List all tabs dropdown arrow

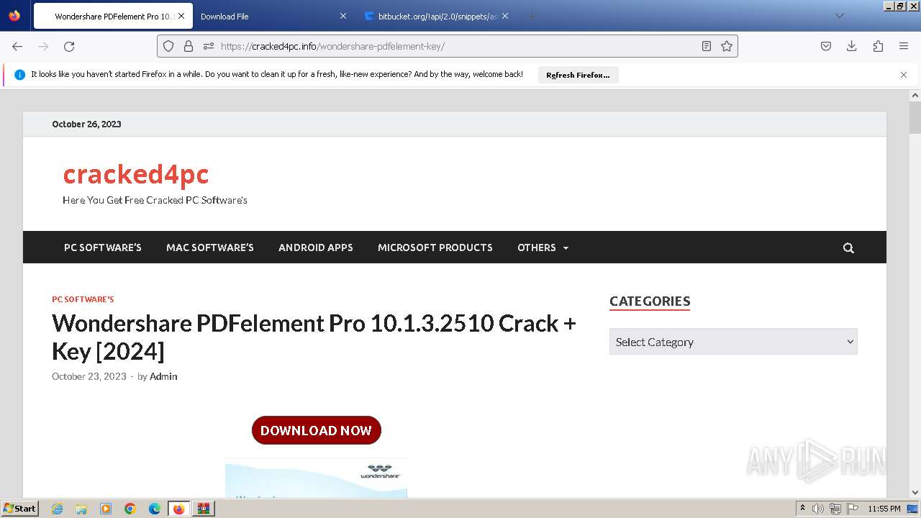click(x=839, y=16)
